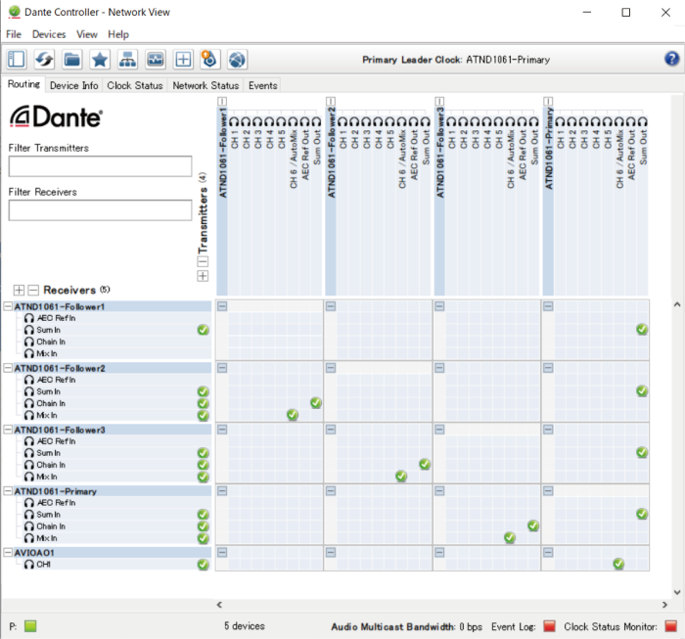The width and height of the screenshot is (685, 639).
Task: Open the Devices menu
Action: click(x=49, y=34)
